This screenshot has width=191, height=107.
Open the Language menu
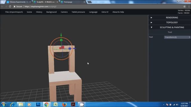tap(93, 12)
